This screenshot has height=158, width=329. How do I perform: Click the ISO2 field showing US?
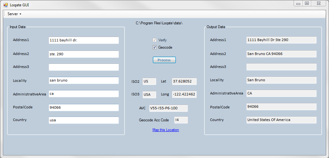(149, 81)
